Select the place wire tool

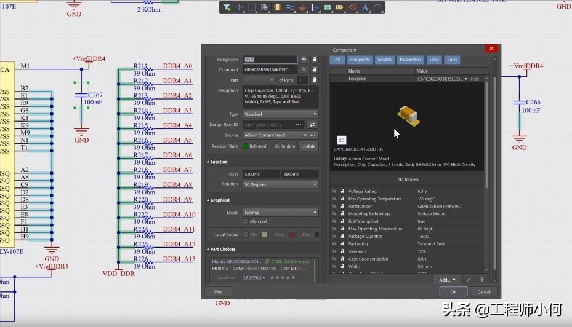[x=290, y=7]
